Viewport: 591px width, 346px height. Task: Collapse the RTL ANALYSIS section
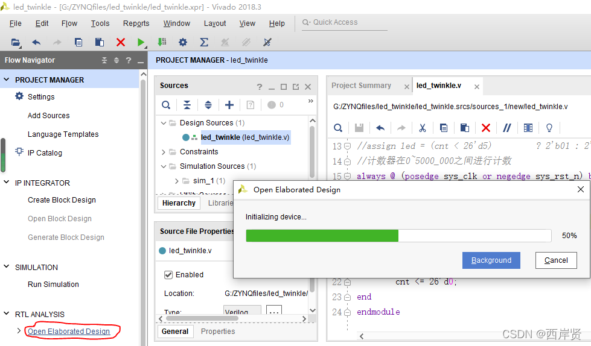pyautogui.click(x=7, y=313)
